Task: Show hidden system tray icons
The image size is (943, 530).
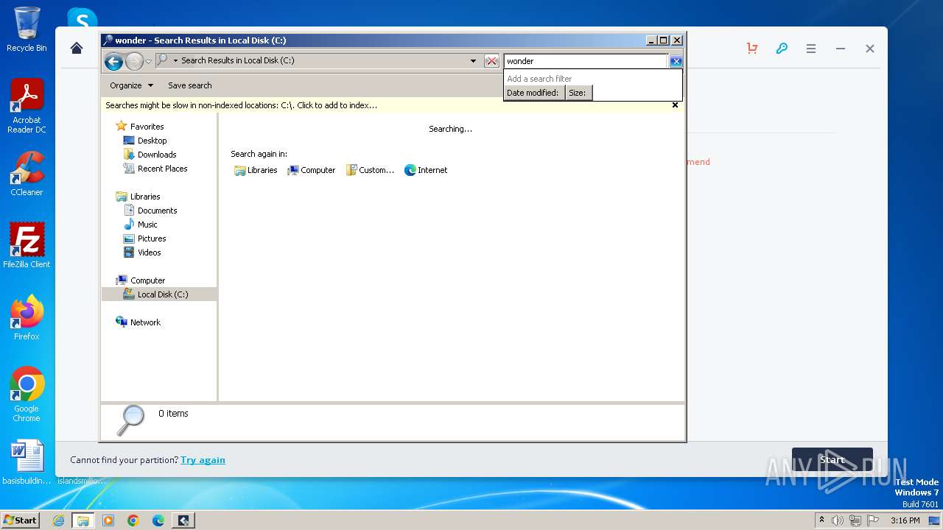Action: 821,520
